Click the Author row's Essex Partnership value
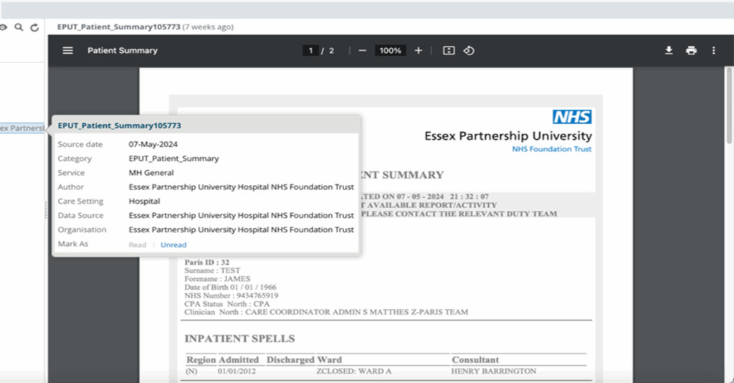The width and height of the screenshot is (734, 383). 241,186
